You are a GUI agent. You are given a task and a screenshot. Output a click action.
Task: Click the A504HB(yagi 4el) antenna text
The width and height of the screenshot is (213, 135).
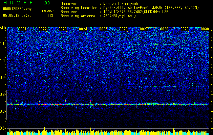pos(120,16)
